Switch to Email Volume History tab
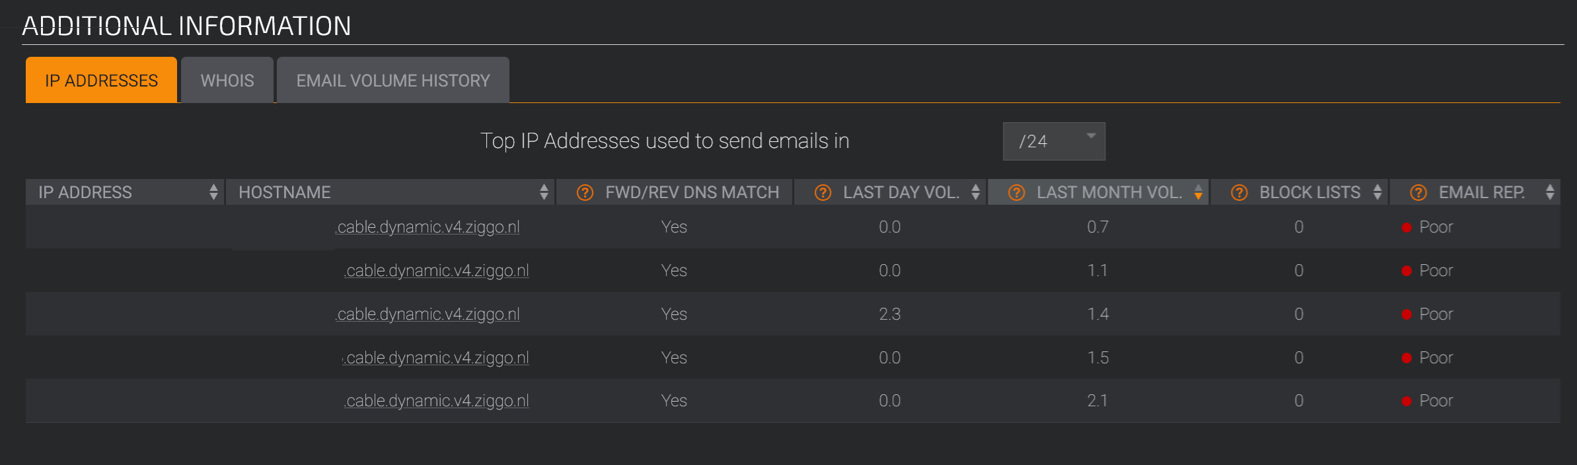Image resolution: width=1577 pixels, height=465 pixels. 393,80
